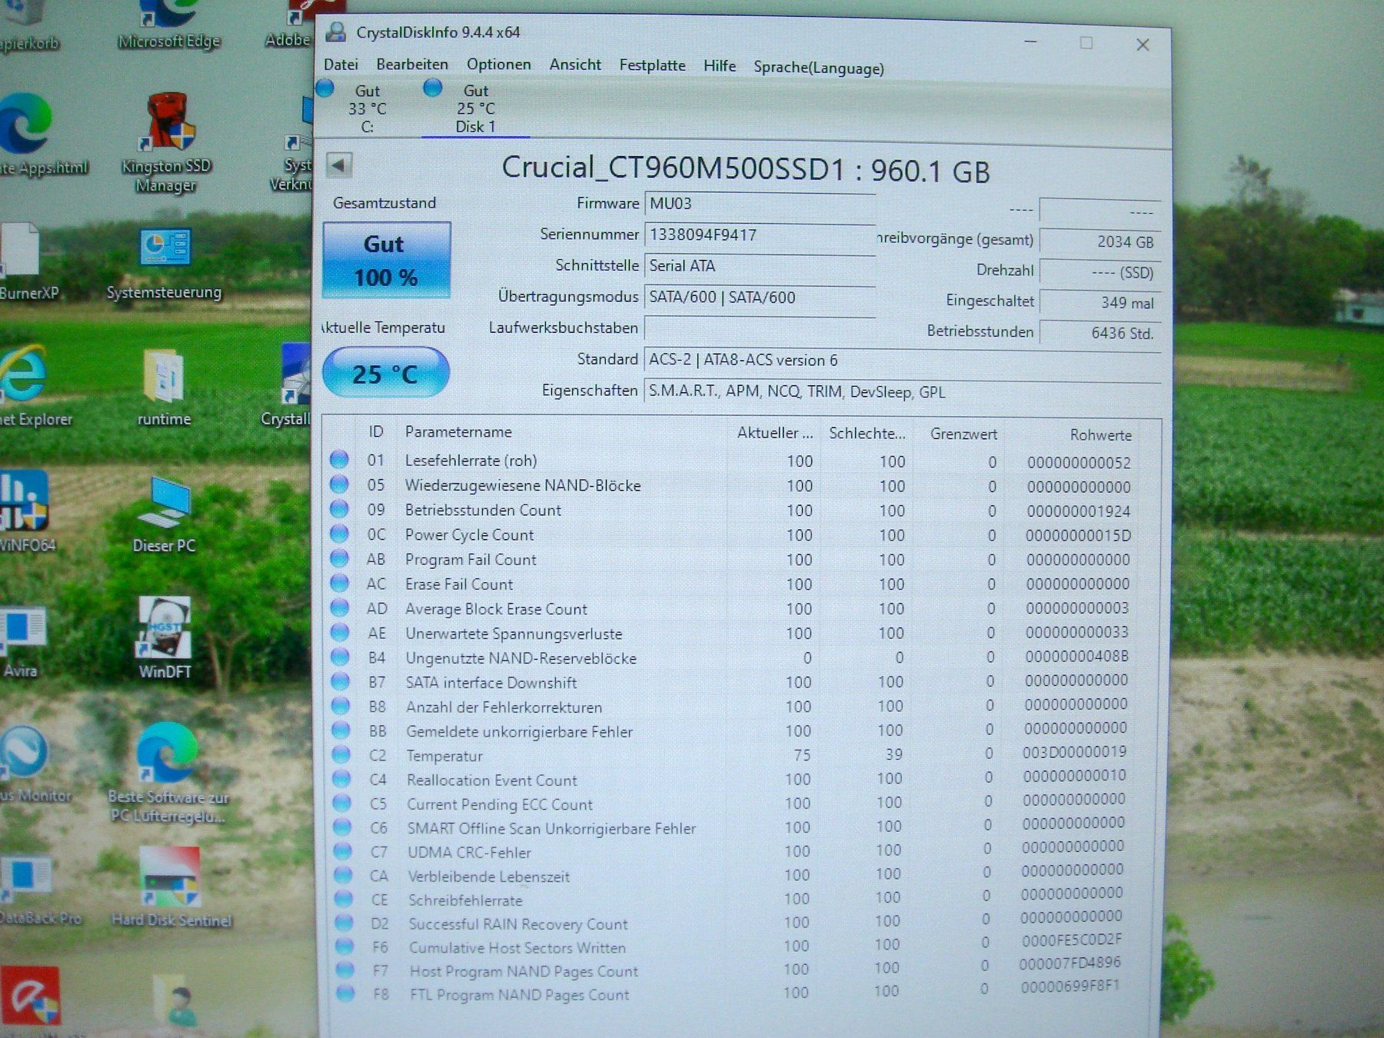Close the CrystalDiskInfo window
Screen dimensions: 1384x1038
click(x=1143, y=45)
